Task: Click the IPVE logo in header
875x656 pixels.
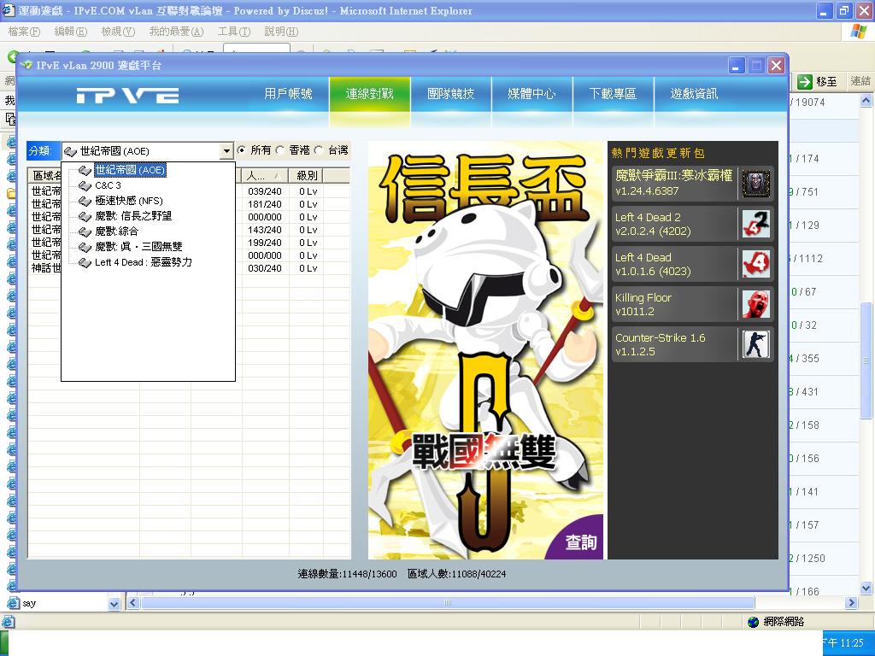Action: tap(127, 96)
